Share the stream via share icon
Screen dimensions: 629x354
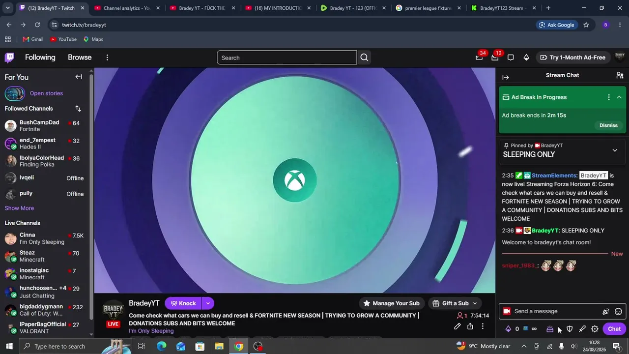(470, 326)
